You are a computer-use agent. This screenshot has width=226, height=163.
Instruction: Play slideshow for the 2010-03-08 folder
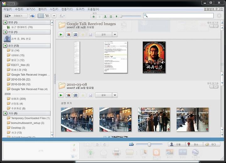coord(61,95)
